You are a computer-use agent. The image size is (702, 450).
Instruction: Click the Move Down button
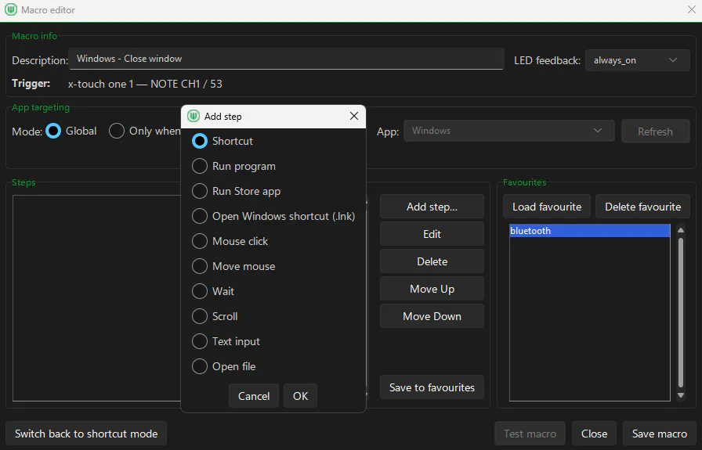point(432,316)
